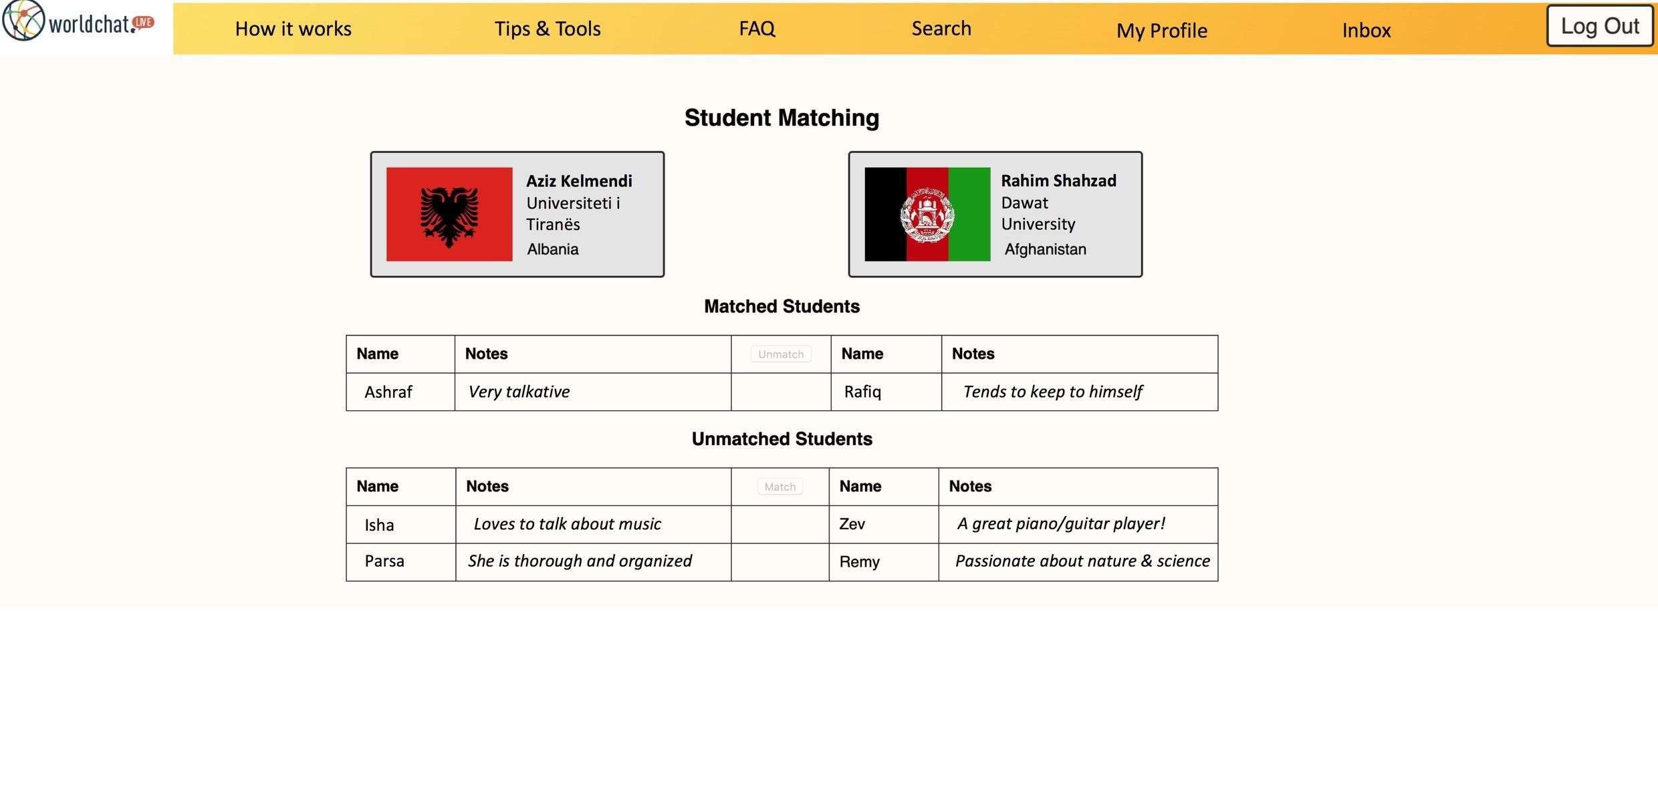Open the Search page

(941, 29)
